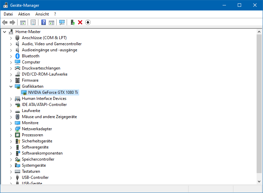Click the red X uninstall device icon

(80, 22)
